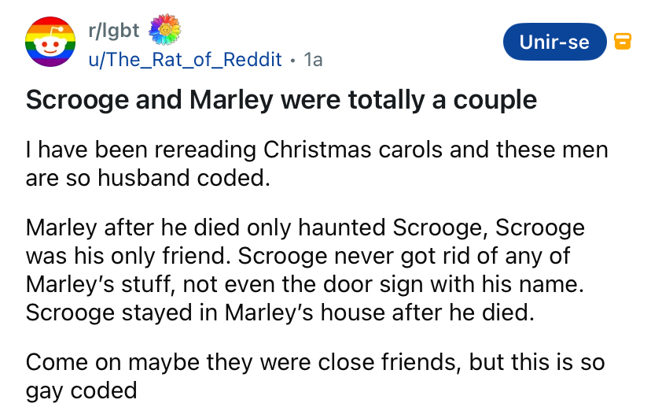Click the line starting "Marley after he died"
Image resolution: width=651 pixels, height=418 pixels.
pyautogui.click(x=305, y=229)
